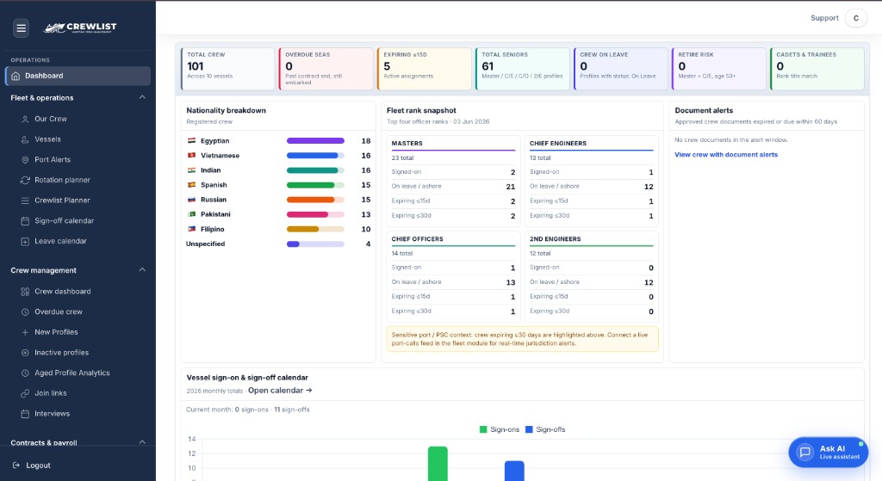Collapse the Crew management section
The width and height of the screenshot is (882, 481).
coord(142,269)
